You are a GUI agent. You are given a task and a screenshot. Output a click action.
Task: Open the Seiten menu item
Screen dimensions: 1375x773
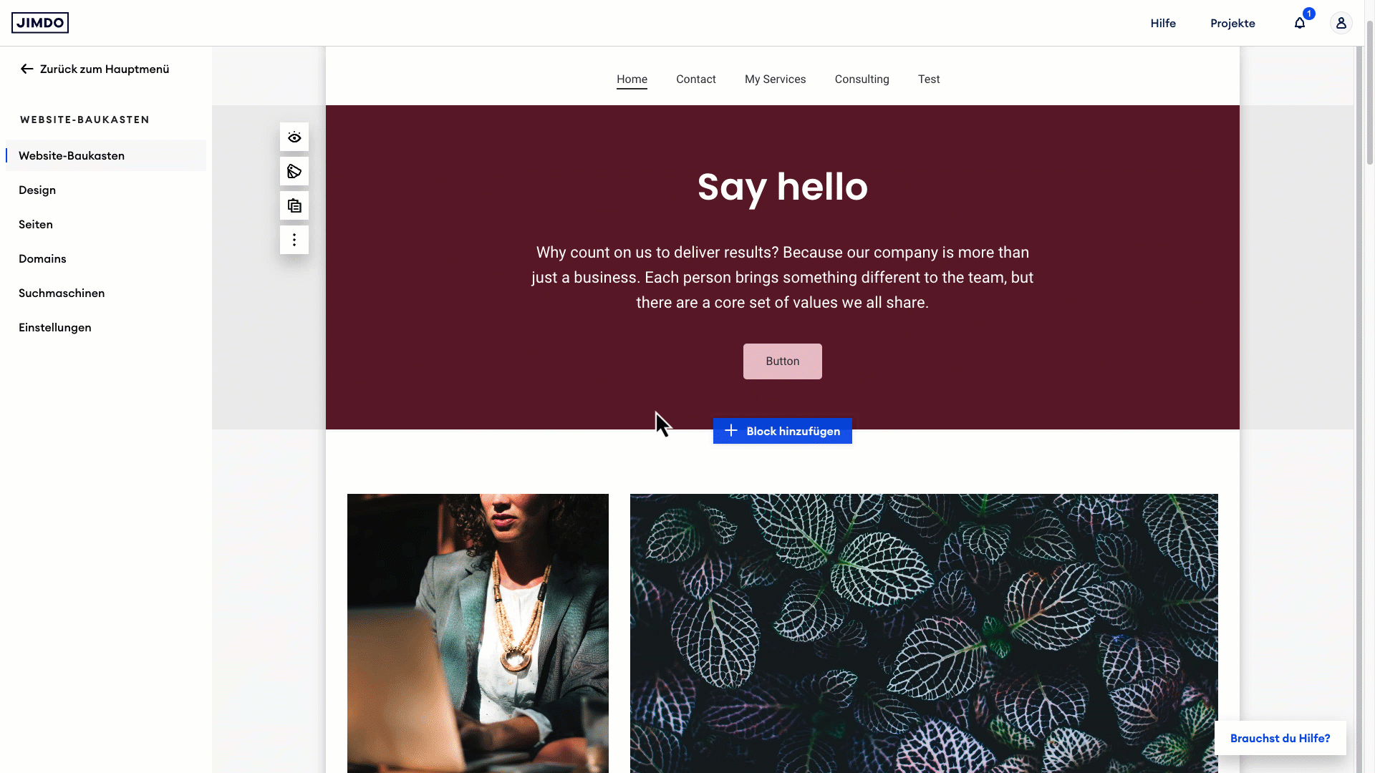(36, 224)
